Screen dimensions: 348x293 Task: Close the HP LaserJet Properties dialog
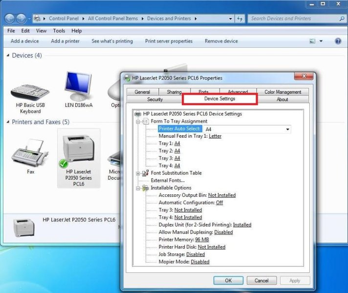(x=304, y=76)
